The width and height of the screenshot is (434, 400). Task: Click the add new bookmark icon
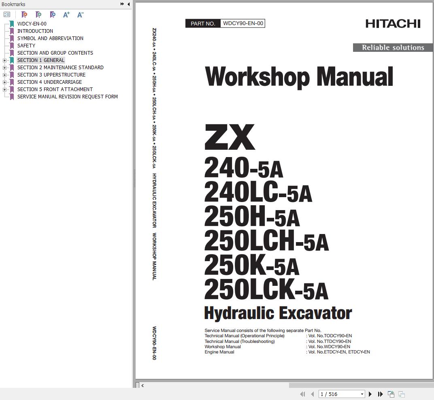pyautogui.click(x=38, y=15)
